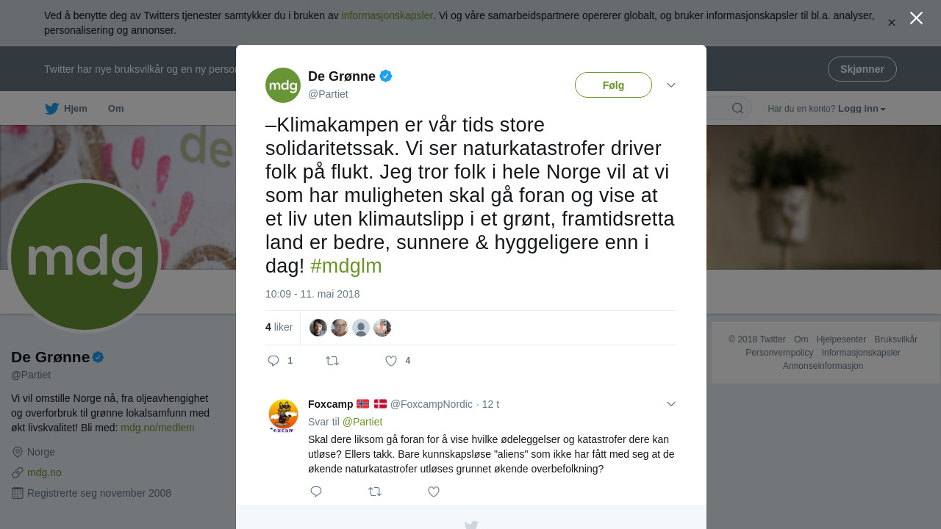
Task: Close the tweet overlay with large X
Action: [916, 18]
